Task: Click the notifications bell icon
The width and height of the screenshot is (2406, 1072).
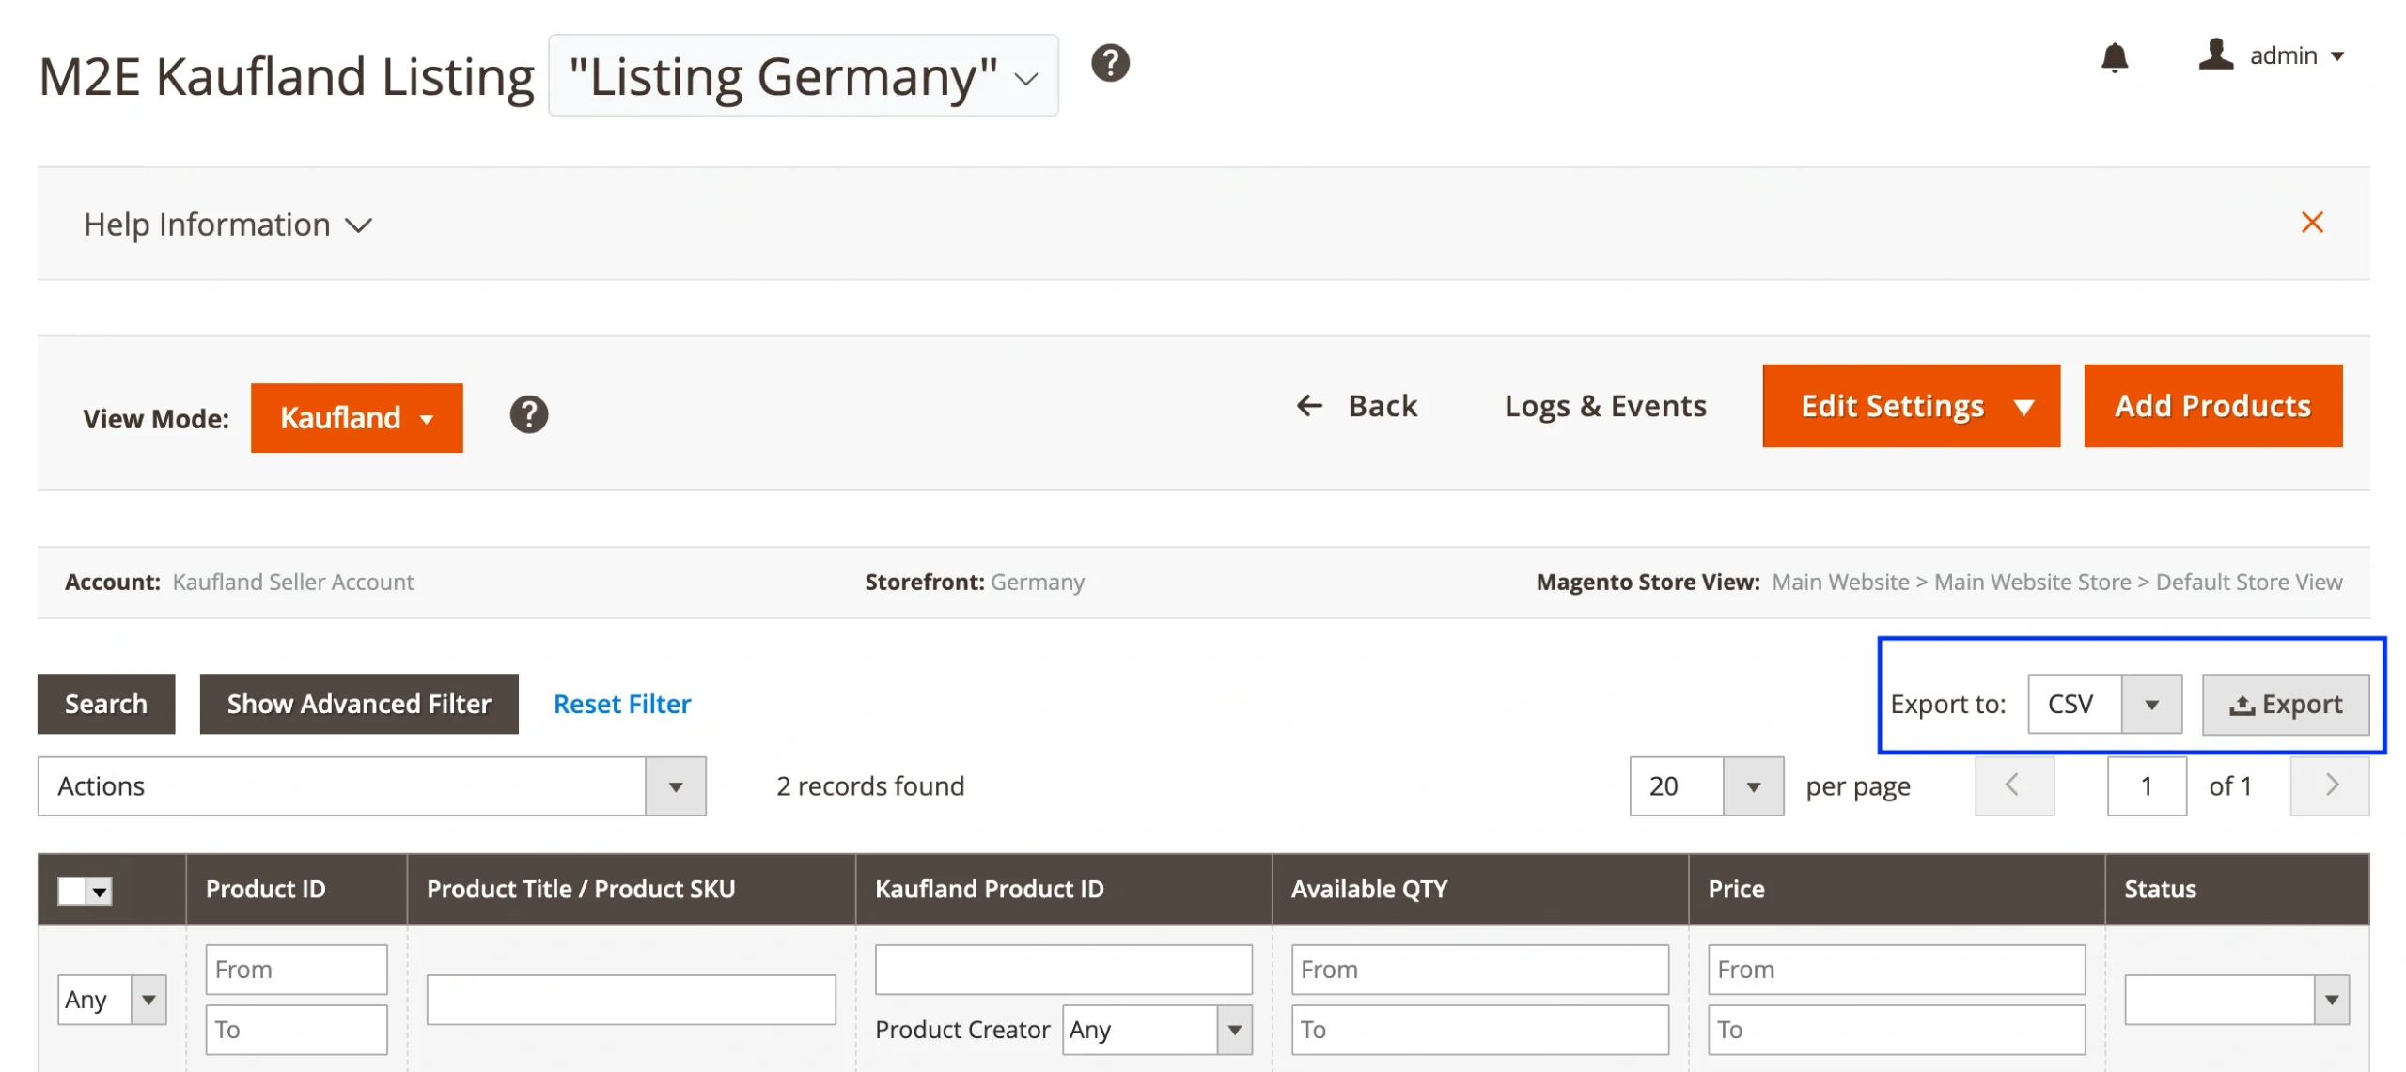Action: click(x=2114, y=57)
